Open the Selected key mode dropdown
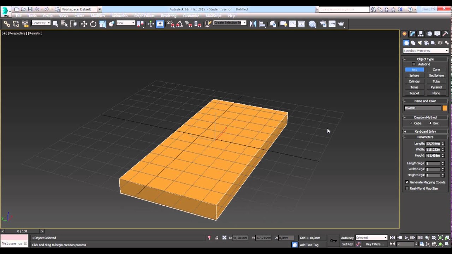The image size is (452, 254). tap(371, 238)
